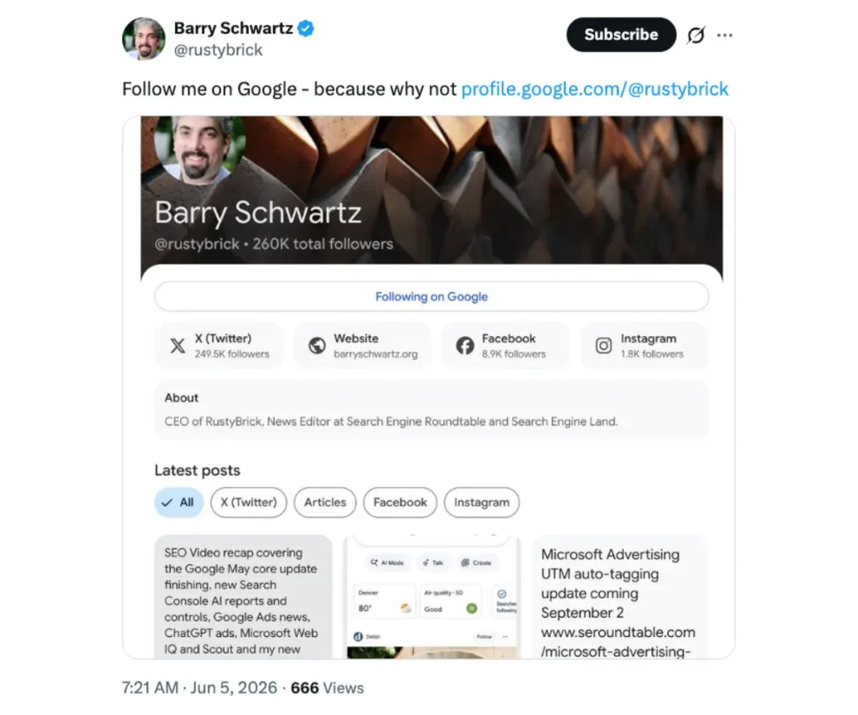858x715 pixels.
Task: Click the Website globe icon
Action: click(x=317, y=345)
